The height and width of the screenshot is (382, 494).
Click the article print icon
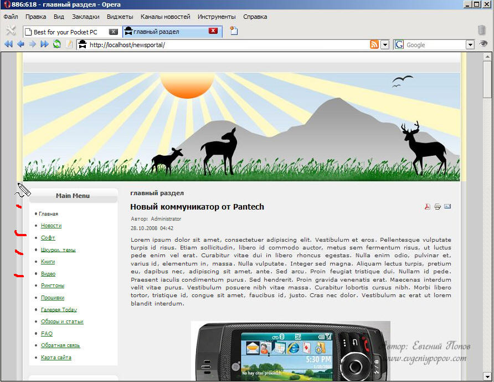coord(438,207)
